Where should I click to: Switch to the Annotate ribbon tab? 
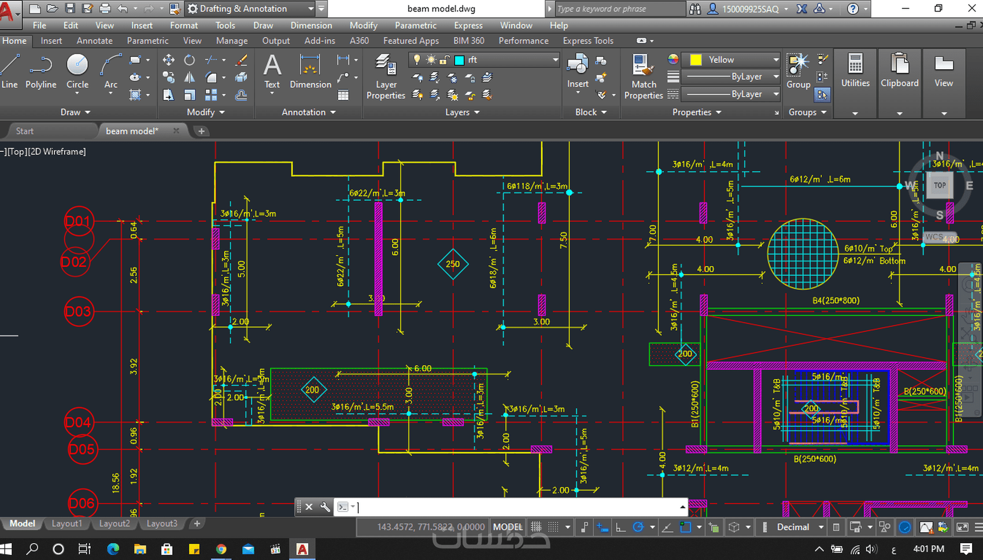(94, 40)
